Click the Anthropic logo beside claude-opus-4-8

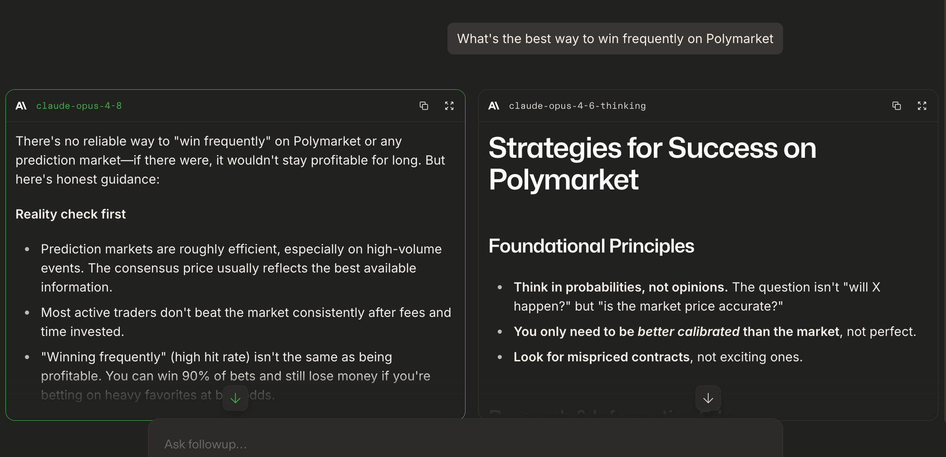(21, 106)
